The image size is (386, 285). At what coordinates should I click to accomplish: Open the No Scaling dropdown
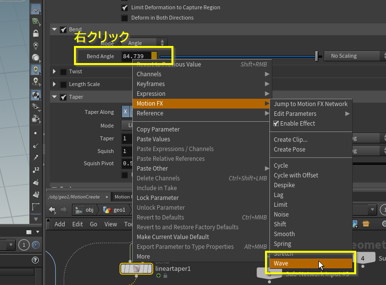pos(355,56)
